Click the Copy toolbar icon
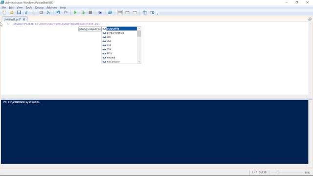This screenshot has width=313, height=176. (33, 13)
